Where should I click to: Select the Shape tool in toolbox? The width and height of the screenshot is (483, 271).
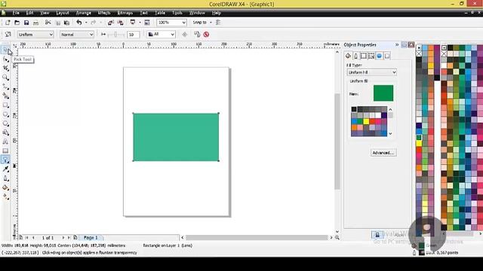[x=5, y=59]
